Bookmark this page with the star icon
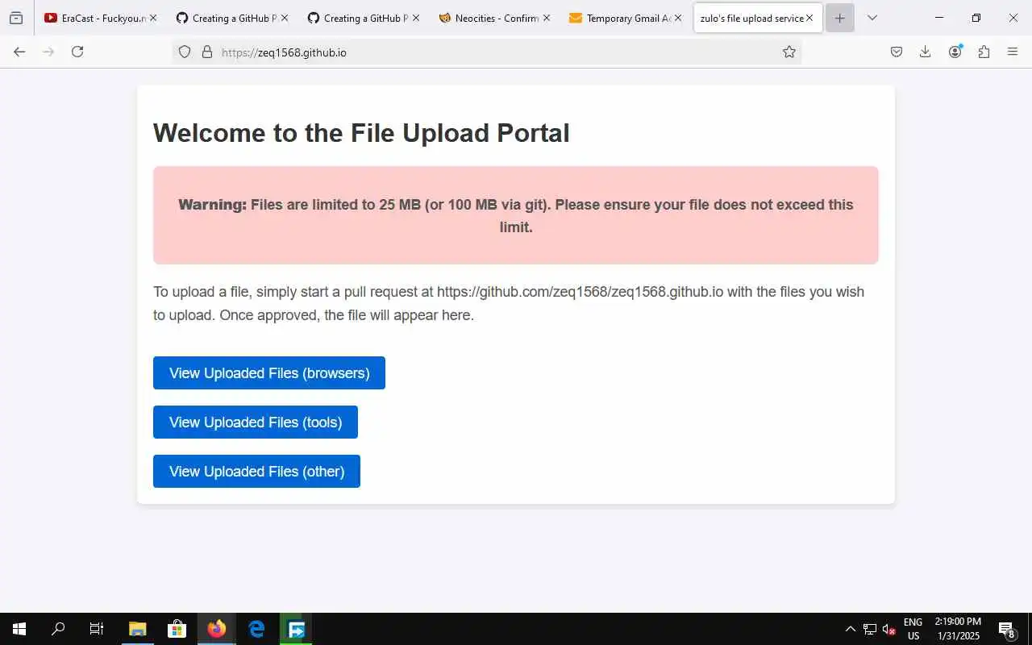This screenshot has width=1032, height=645. point(789,52)
